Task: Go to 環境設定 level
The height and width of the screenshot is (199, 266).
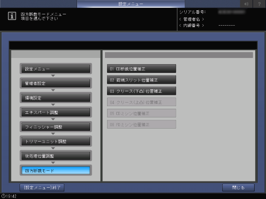Action: 56,98
